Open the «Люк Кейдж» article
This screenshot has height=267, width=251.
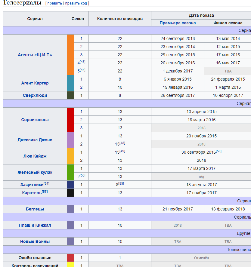click(x=35, y=156)
